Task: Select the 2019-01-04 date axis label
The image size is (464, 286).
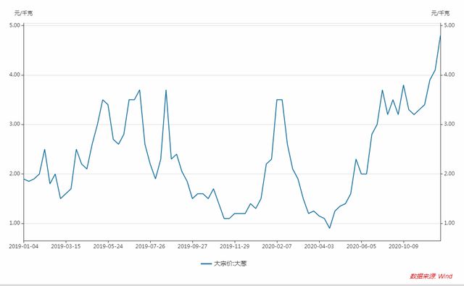Action: point(24,246)
